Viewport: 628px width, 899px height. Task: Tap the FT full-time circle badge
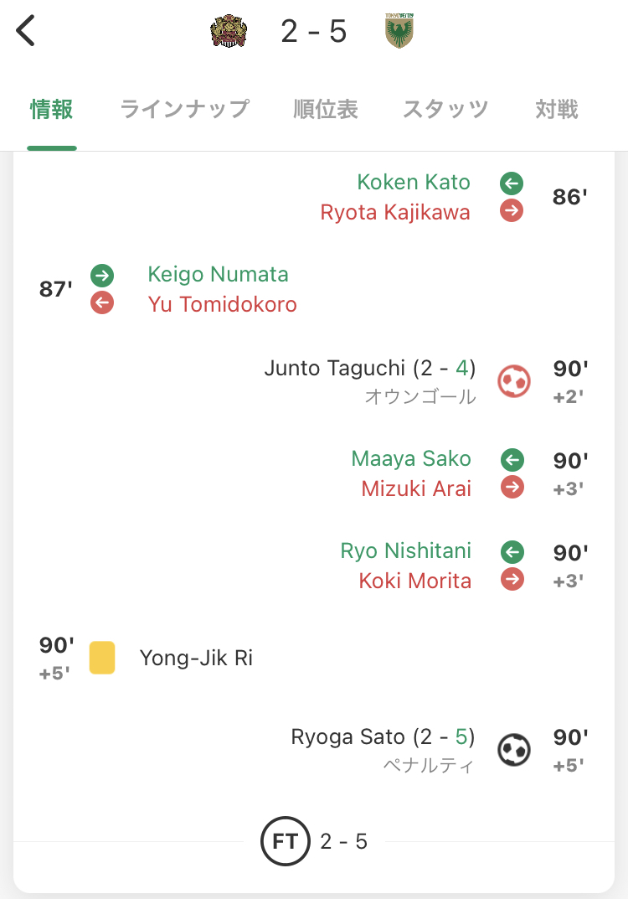coord(285,840)
